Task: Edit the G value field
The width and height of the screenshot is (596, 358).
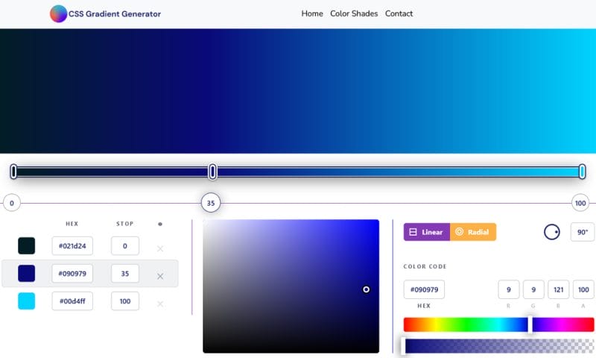Action: pyautogui.click(x=533, y=289)
